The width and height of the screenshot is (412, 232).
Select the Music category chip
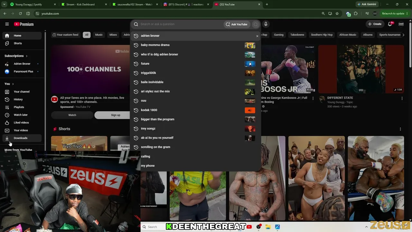click(x=99, y=35)
